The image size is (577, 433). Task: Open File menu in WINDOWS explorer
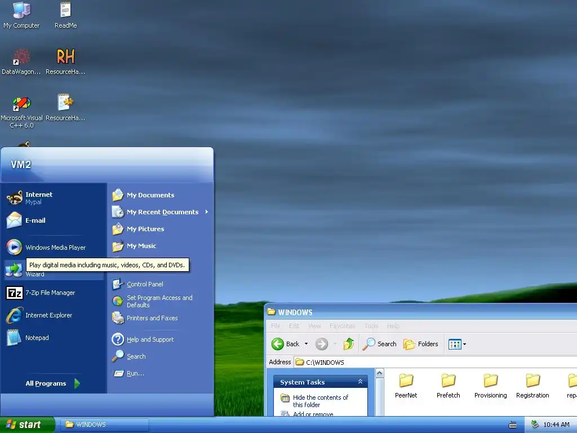point(275,326)
